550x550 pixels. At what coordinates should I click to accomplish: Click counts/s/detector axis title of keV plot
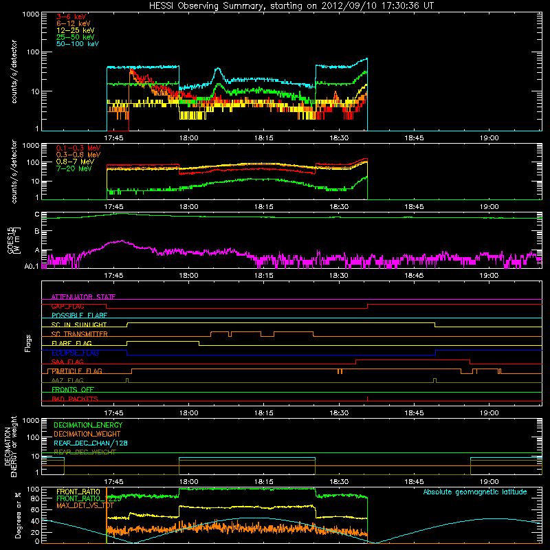[14, 71]
